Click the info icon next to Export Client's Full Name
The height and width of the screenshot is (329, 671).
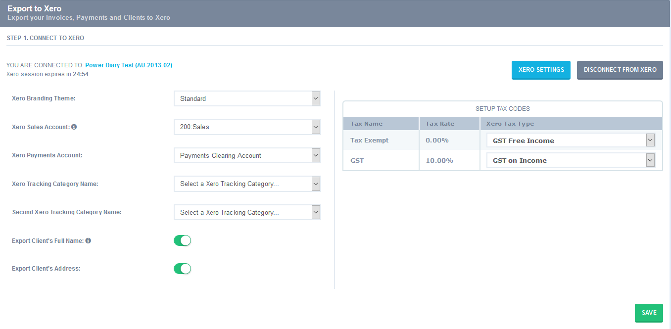point(88,240)
